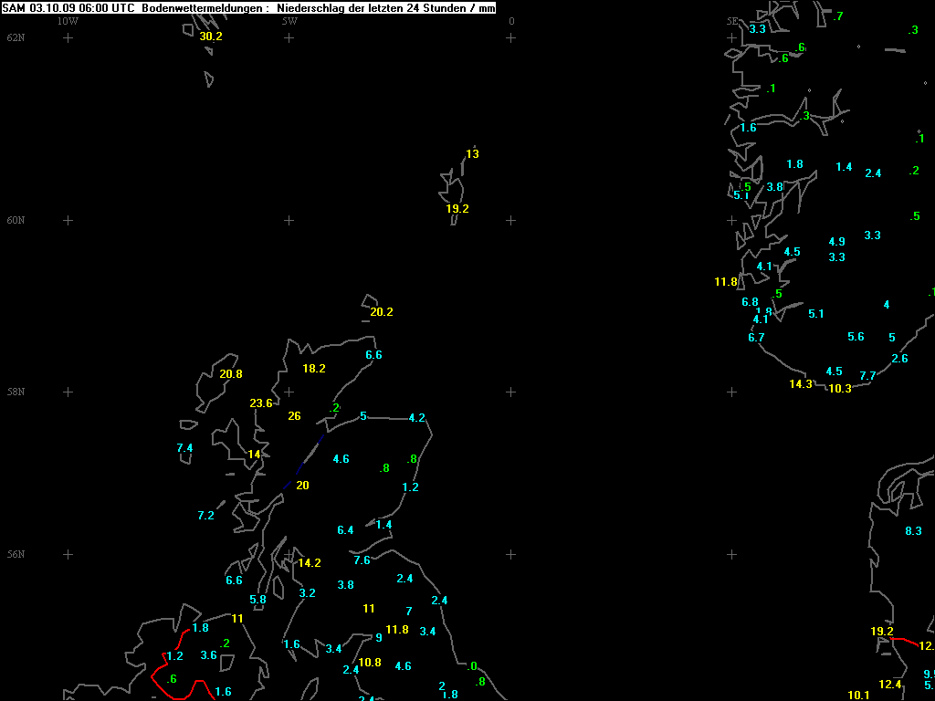Click the yellow 10.8 reading
935x701 pixels.
click(x=370, y=663)
